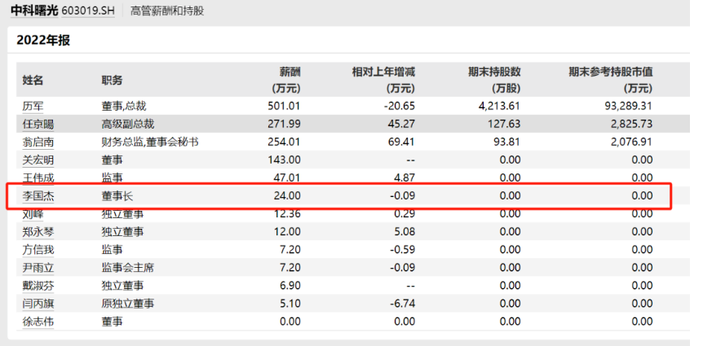Click 方信我 name link

coord(38,250)
